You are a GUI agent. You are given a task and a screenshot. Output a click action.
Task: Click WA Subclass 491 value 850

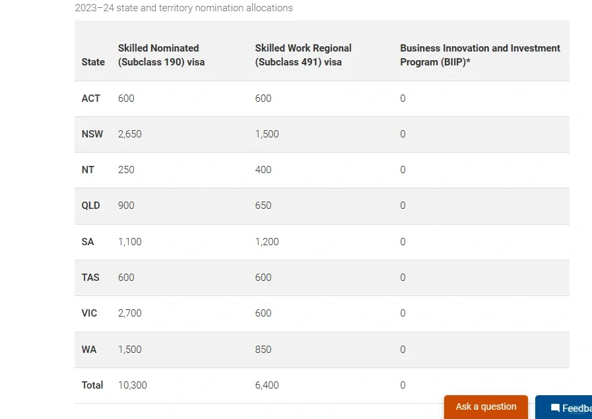tap(263, 350)
